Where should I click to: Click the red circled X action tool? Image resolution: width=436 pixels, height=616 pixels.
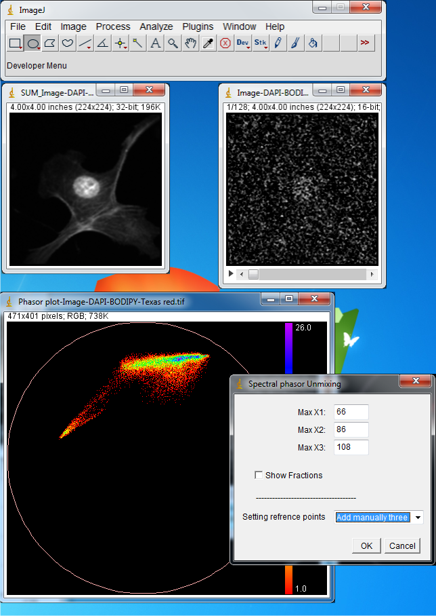coord(225,43)
